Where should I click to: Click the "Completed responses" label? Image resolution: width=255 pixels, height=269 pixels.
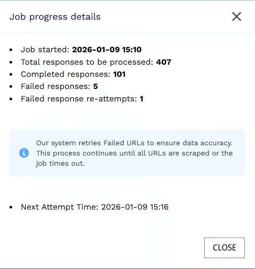click(x=66, y=74)
